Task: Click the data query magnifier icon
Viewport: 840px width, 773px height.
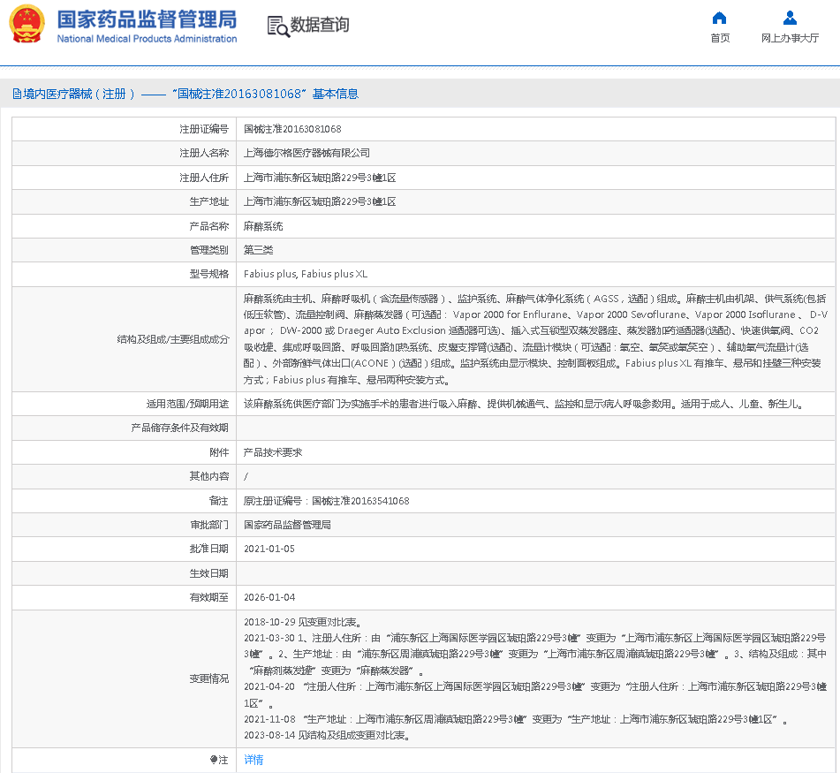Action: pyautogui.click(x=278, y=27)
